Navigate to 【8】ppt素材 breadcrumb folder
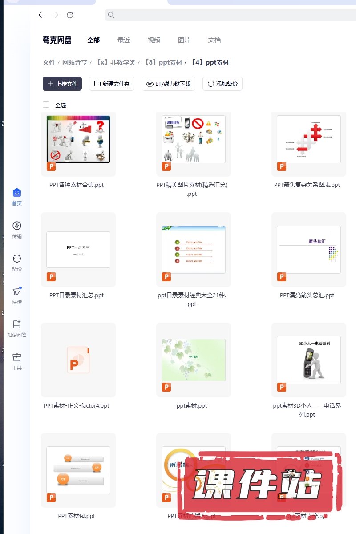The width and height of the screenshot is (356, 534). pos(163,62)
